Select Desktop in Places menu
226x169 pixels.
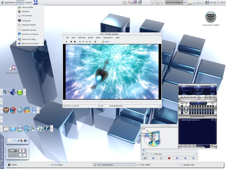[x=30, y=11]
